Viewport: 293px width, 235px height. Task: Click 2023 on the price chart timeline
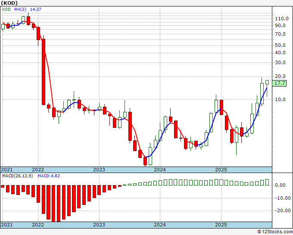[99, 170]
